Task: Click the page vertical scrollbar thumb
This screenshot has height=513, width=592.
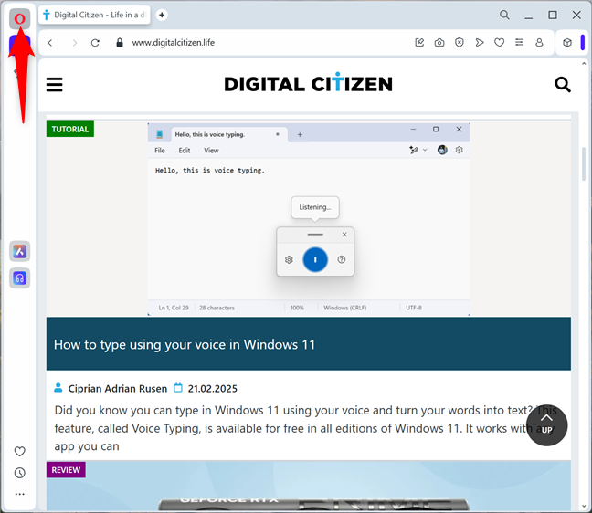Action: click(584, 164)
